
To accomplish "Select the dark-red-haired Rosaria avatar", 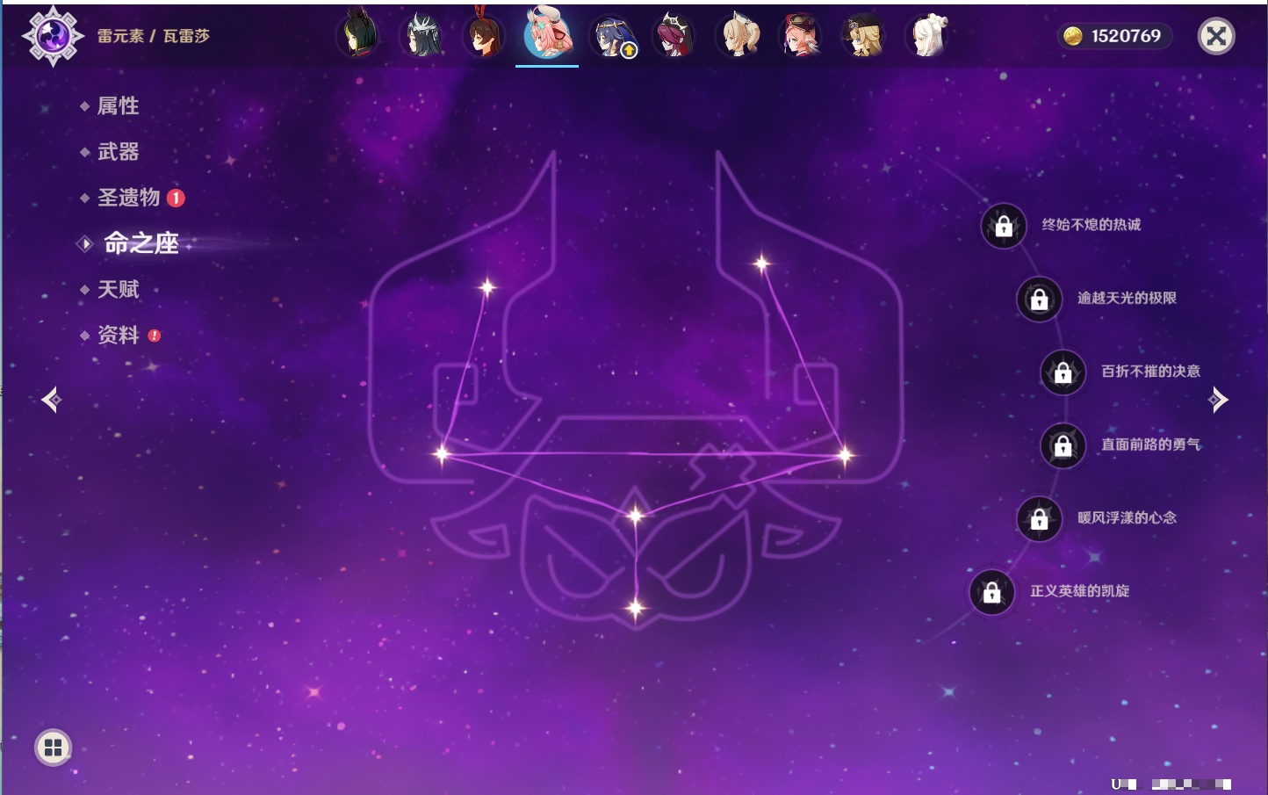I will click(x=674, y=35).
